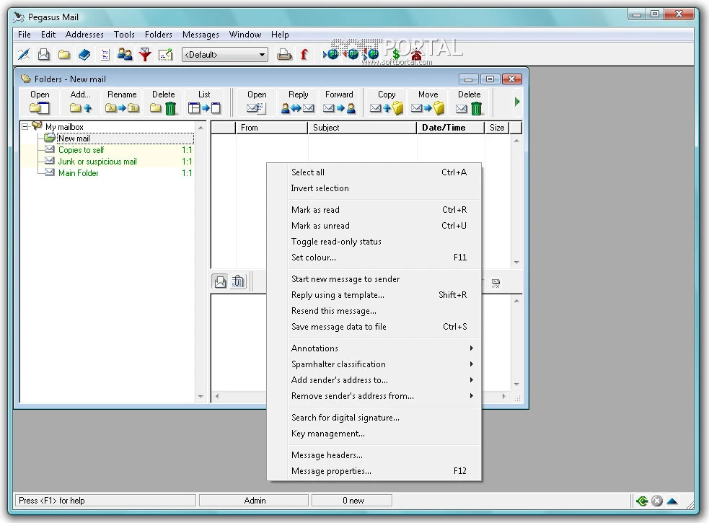The image size is (709, 523).
Task: Click the Move message toolbar button
Action: pyautogui.click(x=428, y=102)
